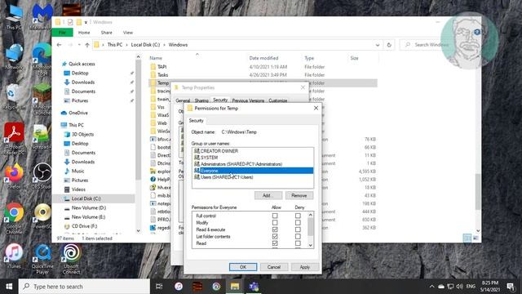Open Task View on the taskbar
522x294 pixels.
(159, 287)
